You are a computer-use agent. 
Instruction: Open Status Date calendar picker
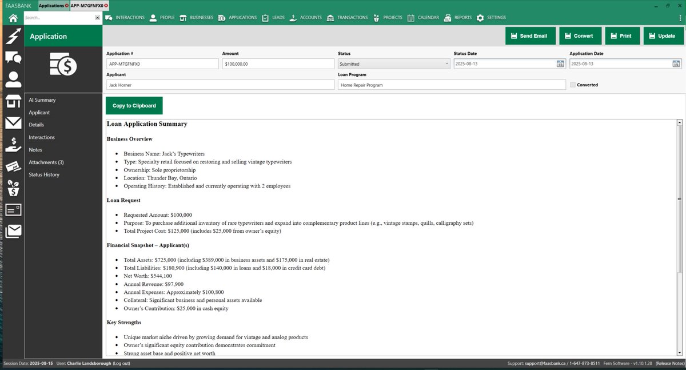[560, 64]
